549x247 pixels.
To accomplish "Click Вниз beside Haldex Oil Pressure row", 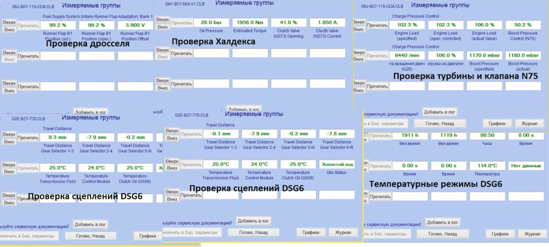I will coord(162,27).
